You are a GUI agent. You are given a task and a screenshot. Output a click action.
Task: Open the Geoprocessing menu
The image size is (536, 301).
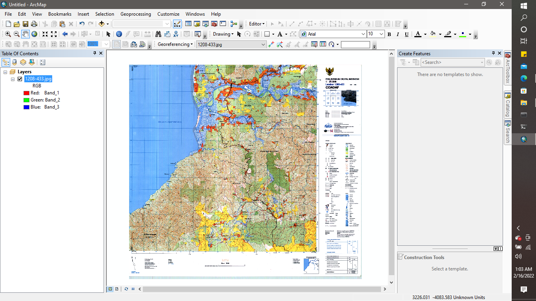pyautogui.click(x=135, y=14)
